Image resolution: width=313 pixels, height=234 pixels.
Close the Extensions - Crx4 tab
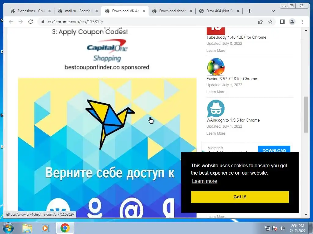[50, 11]
